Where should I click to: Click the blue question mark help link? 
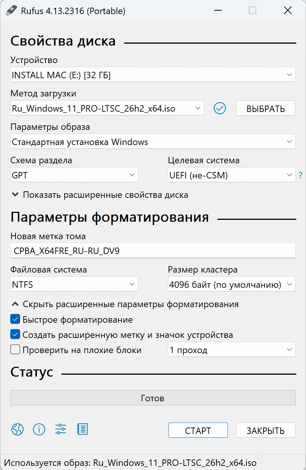pos(300,175)
